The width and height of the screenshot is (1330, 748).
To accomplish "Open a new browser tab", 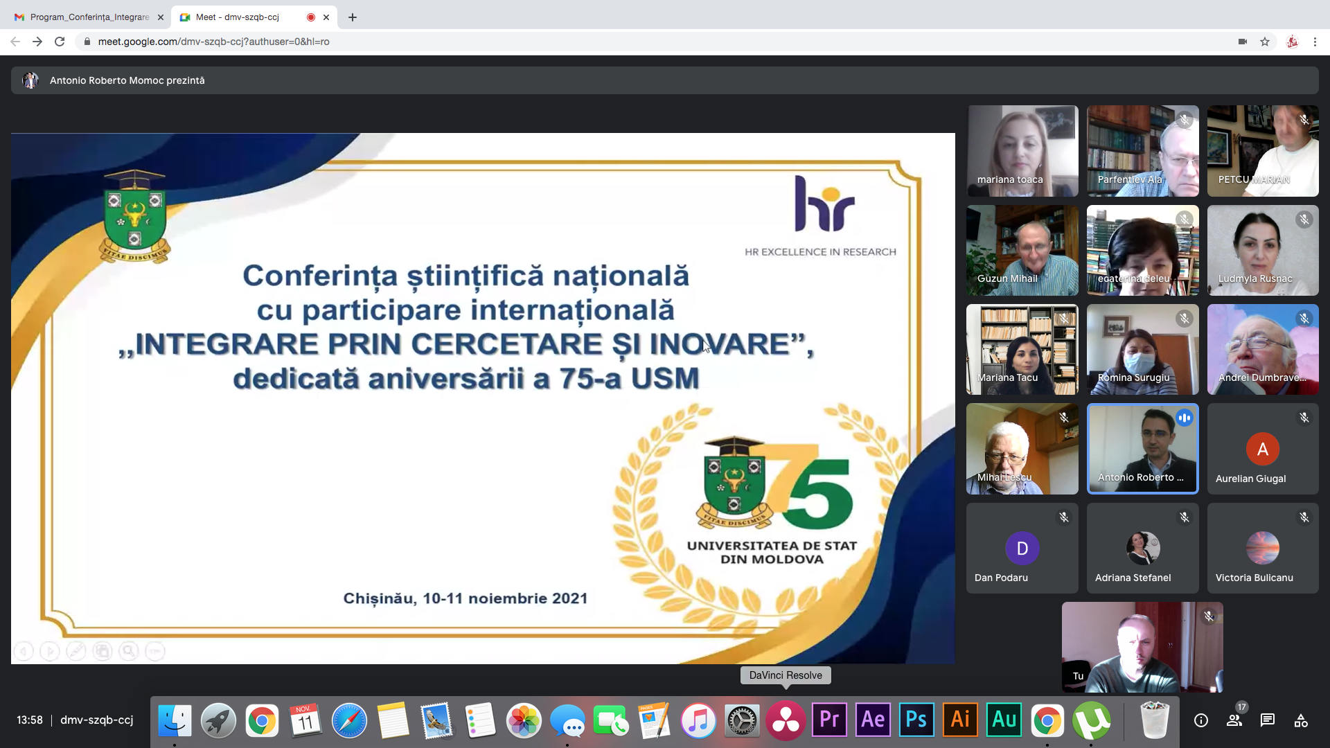I will [353, 17].
